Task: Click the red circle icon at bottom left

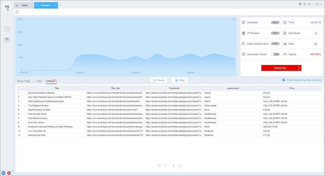Action: [9, 173]
